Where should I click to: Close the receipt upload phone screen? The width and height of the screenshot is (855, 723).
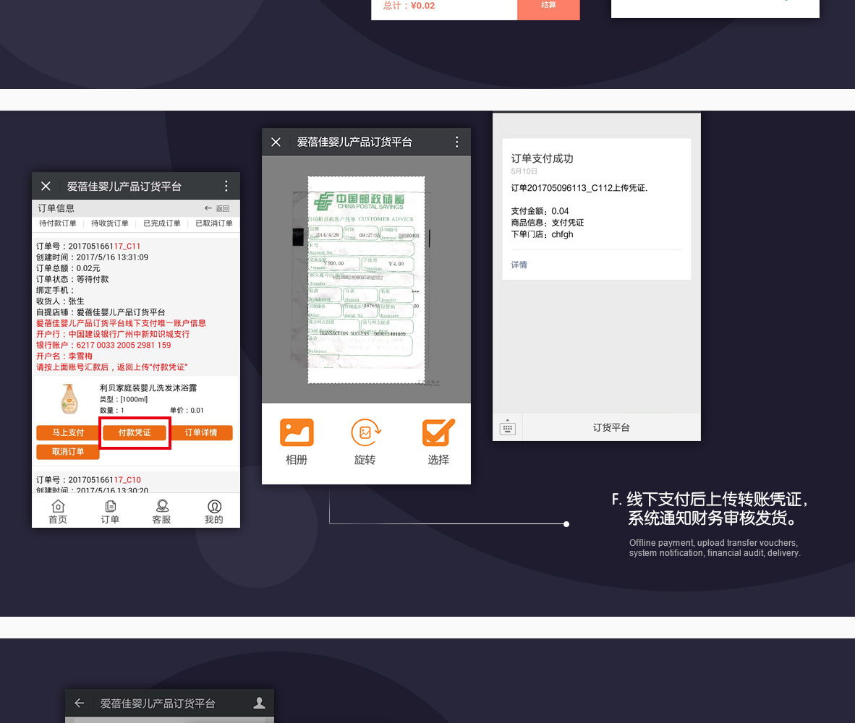tap(276, 142)
